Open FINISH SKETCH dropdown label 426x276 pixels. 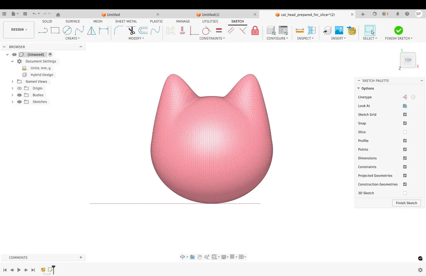coord(399,38)
